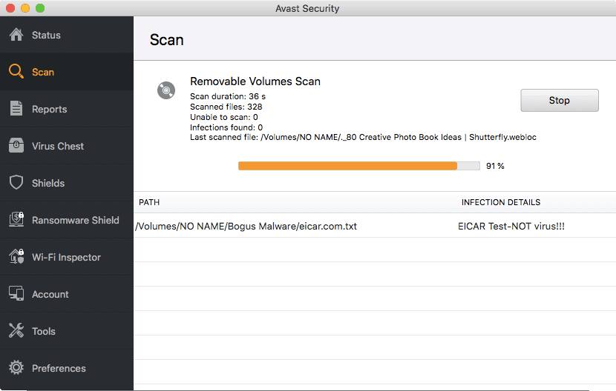
Task: Click the Wi-Fi Inspector house icon
Action: [16, 256]
